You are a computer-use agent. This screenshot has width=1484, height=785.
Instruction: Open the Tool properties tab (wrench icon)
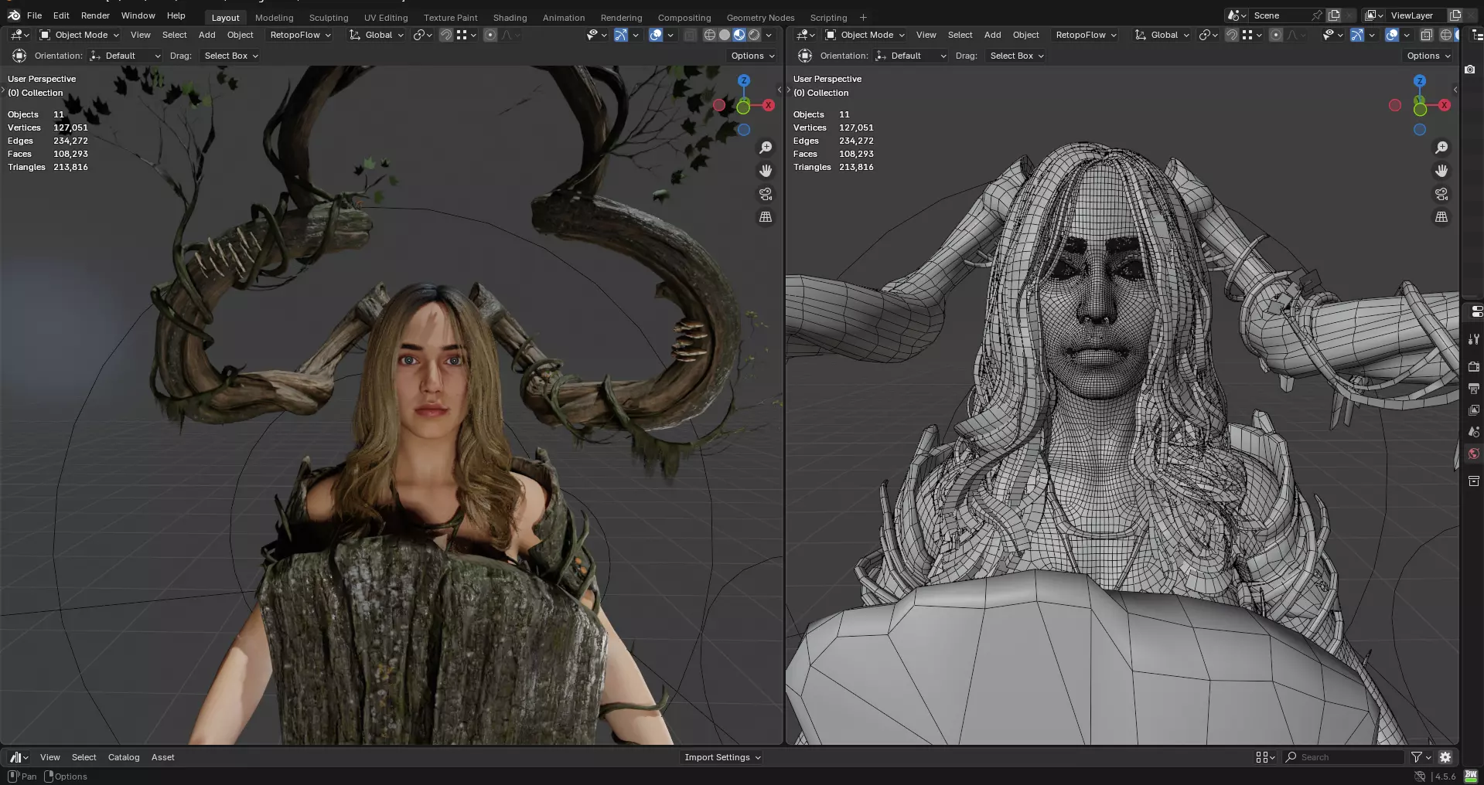1474,339
